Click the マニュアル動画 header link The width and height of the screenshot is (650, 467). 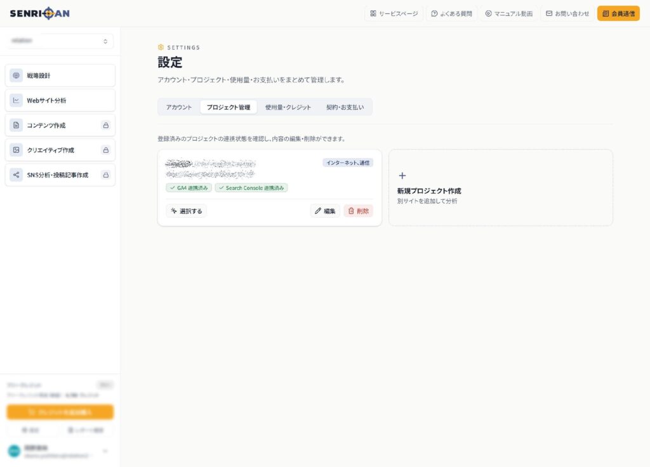[x=509, y=13]
